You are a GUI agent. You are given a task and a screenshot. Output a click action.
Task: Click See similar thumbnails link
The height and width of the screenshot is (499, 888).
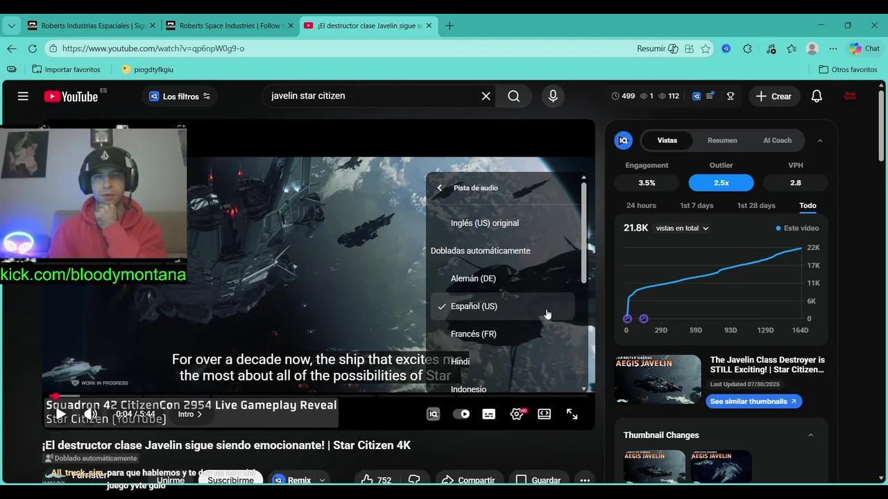(x=753, y=401)
